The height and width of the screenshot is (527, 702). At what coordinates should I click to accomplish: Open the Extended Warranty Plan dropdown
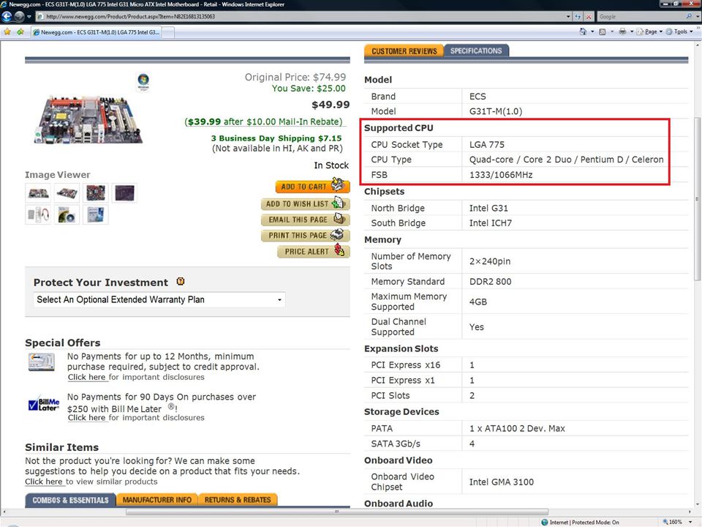pyautogui.click(x=159, y=299)
